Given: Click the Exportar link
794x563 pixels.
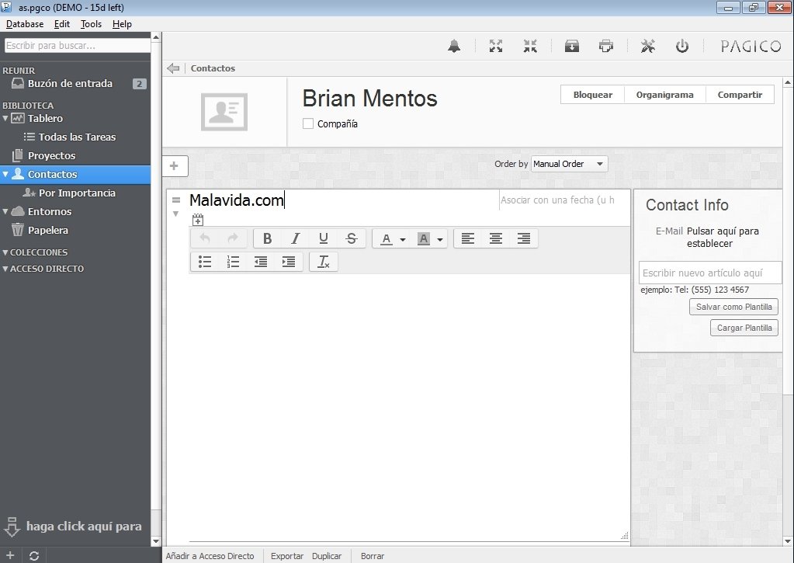Looking at the screenshot, I should [287, 556].
